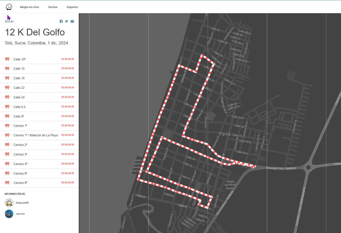This screenshot has height=233, width=341.
Task: Choose the Calle 8 A closure
Action: [x=20, y=107]
